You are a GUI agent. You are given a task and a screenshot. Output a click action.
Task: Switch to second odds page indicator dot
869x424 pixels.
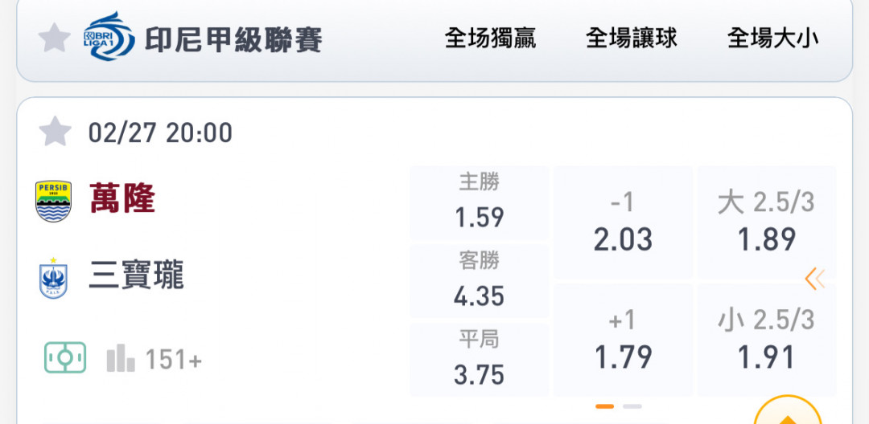click(x=632, y=406)
